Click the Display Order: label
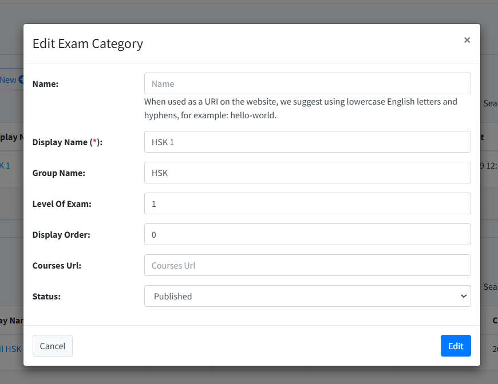Screen dimensions: 498x384 click(x=61, y=234)
